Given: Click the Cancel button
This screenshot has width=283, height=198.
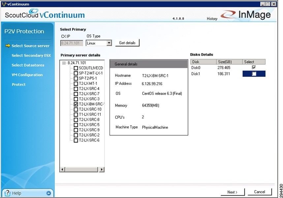Looking at the screenshot, I should click(260, 192).
